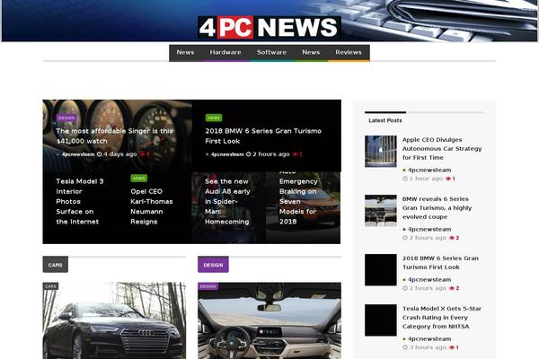Open 'Apple CEO Divulges Autonomous Car Strategy' post
539x359 pixels.
click(442, 149)
